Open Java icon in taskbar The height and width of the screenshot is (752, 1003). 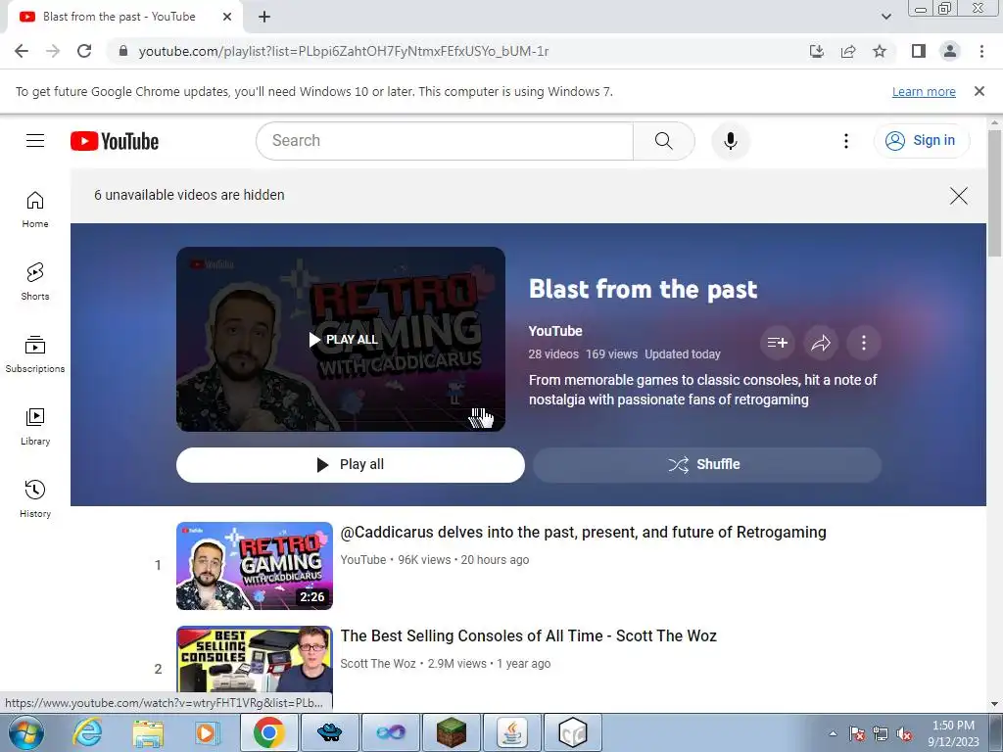click(512, 732)
